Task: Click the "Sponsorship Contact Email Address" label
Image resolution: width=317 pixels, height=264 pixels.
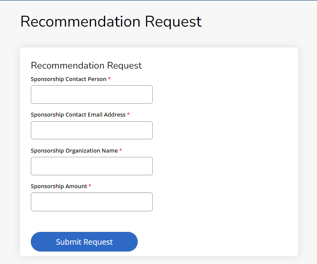Action: coord(78,115)
